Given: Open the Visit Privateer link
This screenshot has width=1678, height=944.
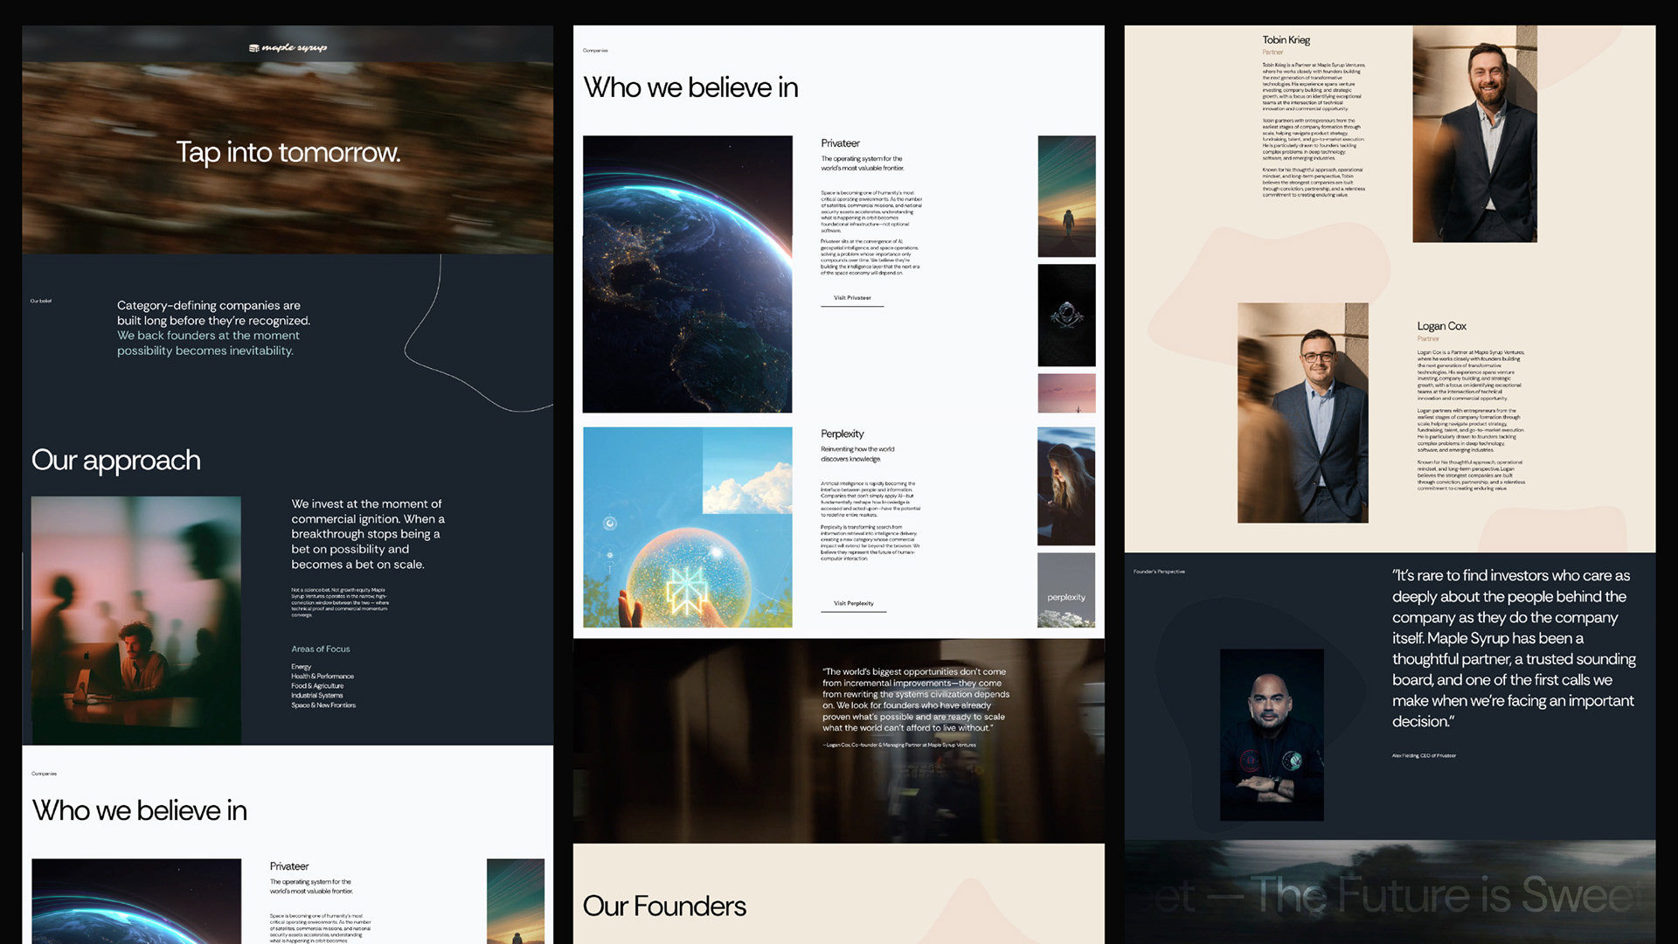Looking at the screenshot, I should pos(852,298).
